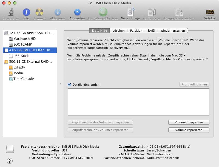Click the Protokoll löschen button

point(194,84)
